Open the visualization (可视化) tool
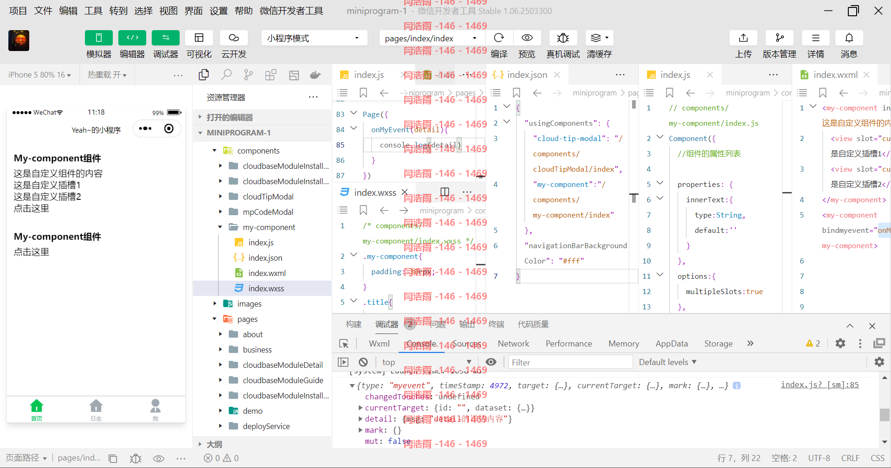Viewport: 891px width, 468px height. [x=199, y=38]
